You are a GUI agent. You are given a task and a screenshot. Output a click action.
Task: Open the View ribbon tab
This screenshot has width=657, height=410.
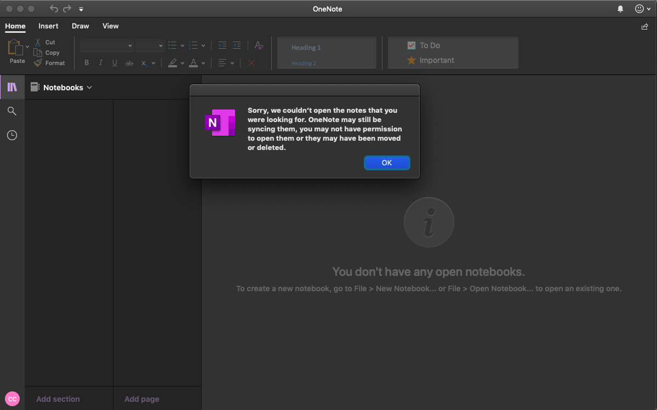110,26
